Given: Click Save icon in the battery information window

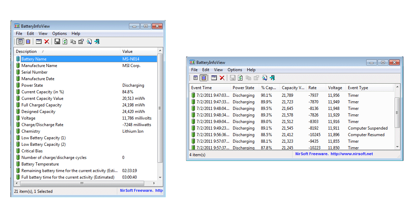Looking at the screenshot, I should coord(57,41).
